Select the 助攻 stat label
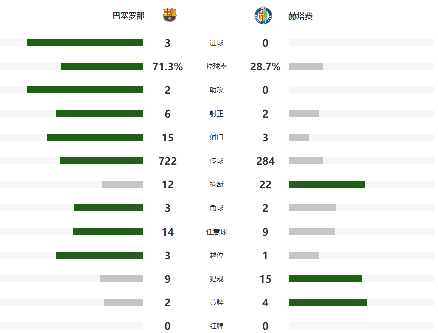 click(216, 90)
